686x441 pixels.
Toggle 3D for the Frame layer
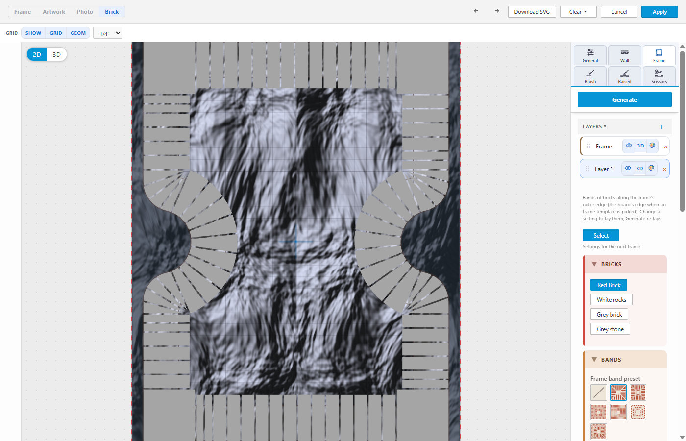pos(640,146)
